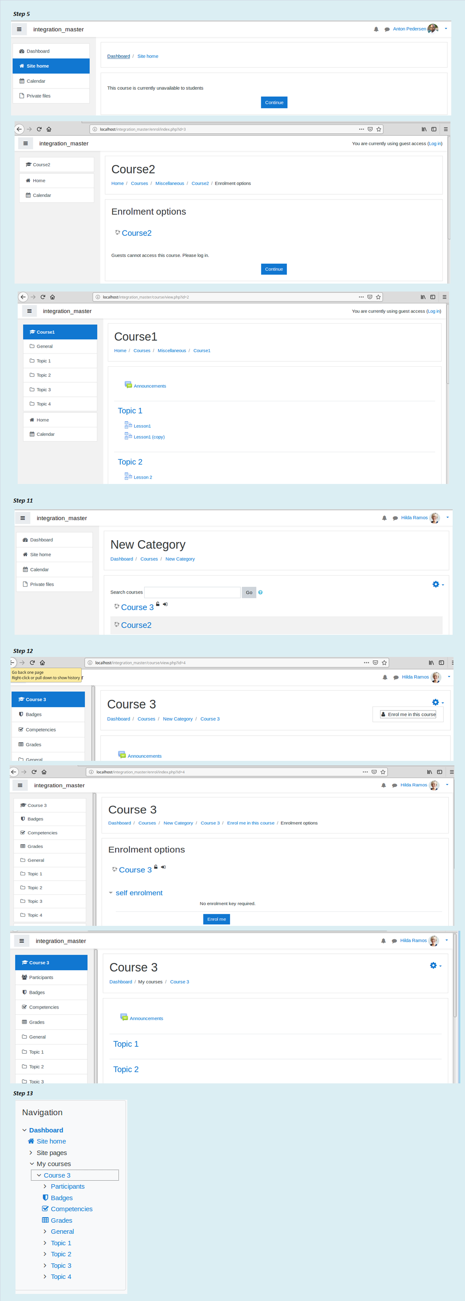This screenshot has height=1301, width=465.
Task: Expand Site pages in Navigation tree
Action: click(31, 1153)
